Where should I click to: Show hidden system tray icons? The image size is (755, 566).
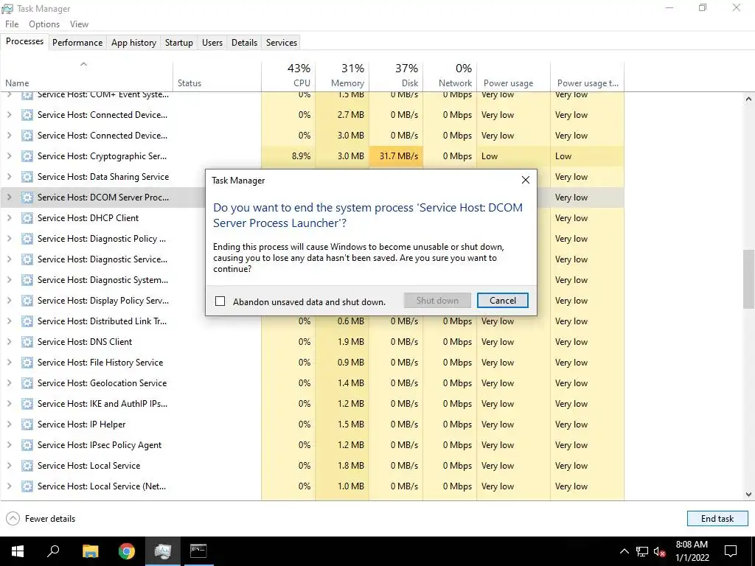point(624,551)
